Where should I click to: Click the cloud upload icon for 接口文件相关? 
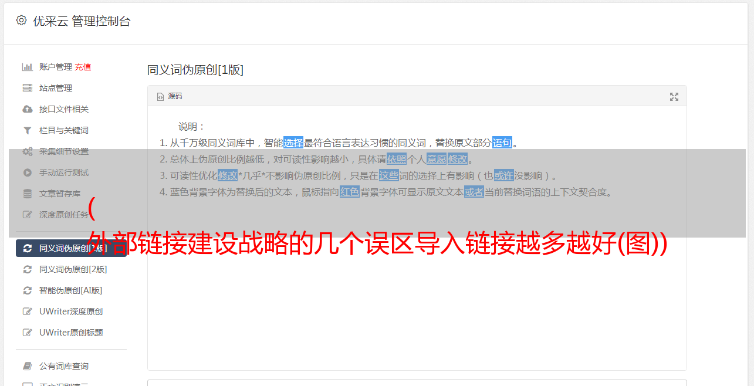[x=27, y=109]
